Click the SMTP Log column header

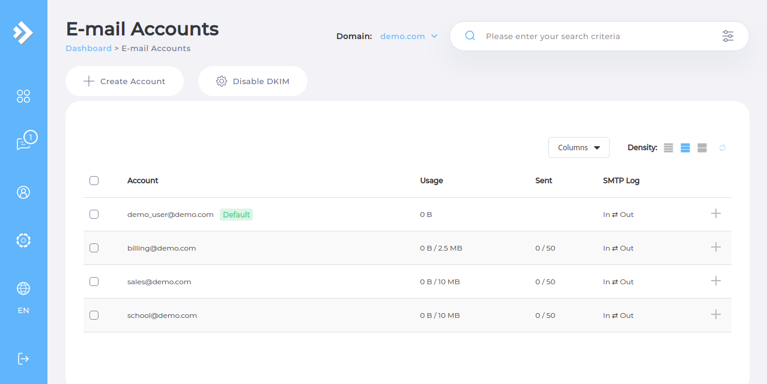621,180
